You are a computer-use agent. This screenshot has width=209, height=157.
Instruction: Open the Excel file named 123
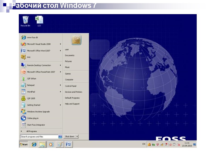[39, 19]
